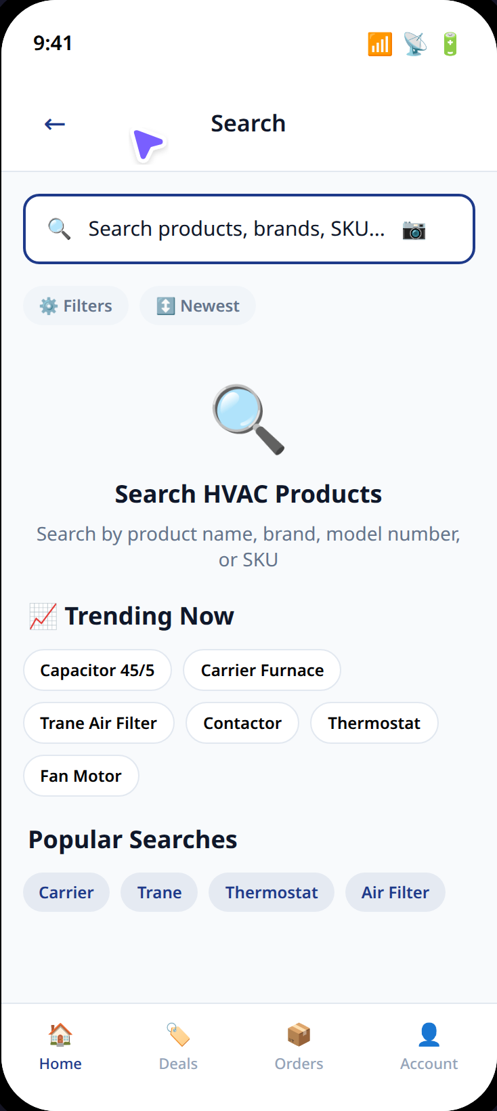Open popular search Trane
This screenshot has height=1111, width=497.
point(158,892)
